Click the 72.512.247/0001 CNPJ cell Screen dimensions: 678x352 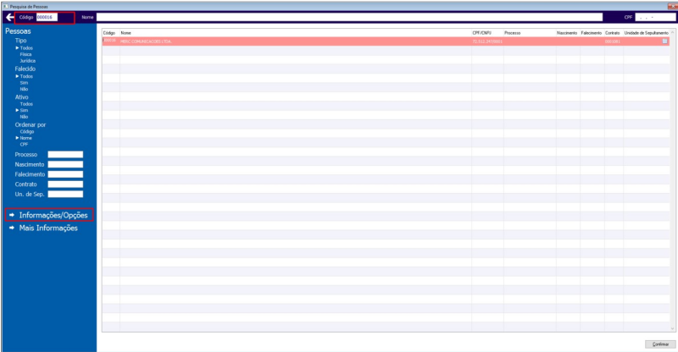coord(487,41)
